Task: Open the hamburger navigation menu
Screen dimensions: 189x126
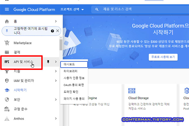Action: [x=7, y=9]
